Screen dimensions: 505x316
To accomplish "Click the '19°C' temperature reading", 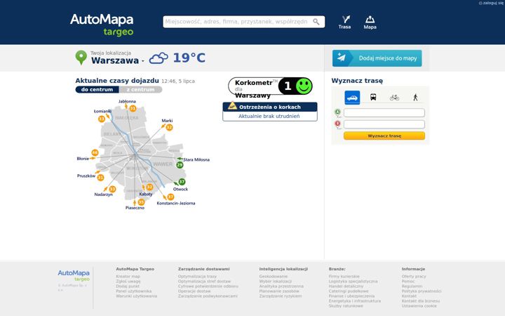I will (x=189, y=58).
